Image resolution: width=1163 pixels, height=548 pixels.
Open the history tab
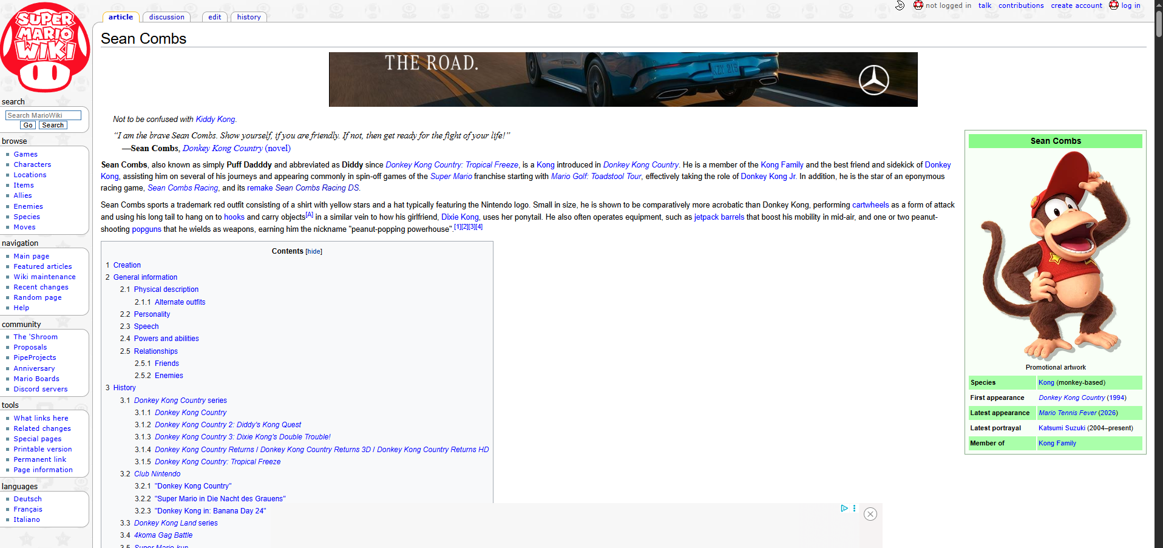coord(249,17)
